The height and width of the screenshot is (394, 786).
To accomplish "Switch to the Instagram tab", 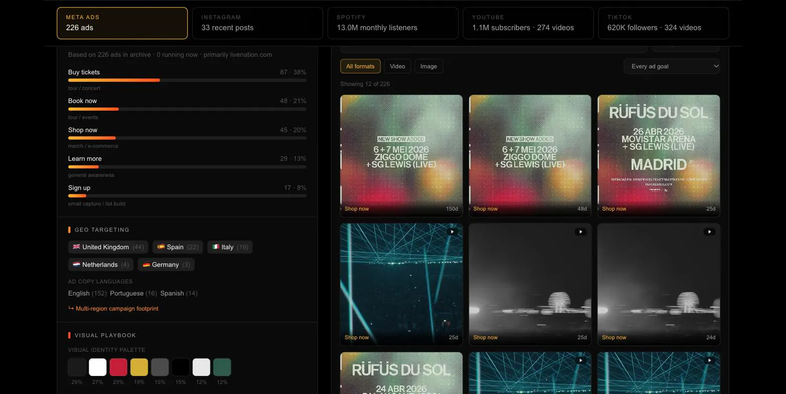I will click(258, 23).
